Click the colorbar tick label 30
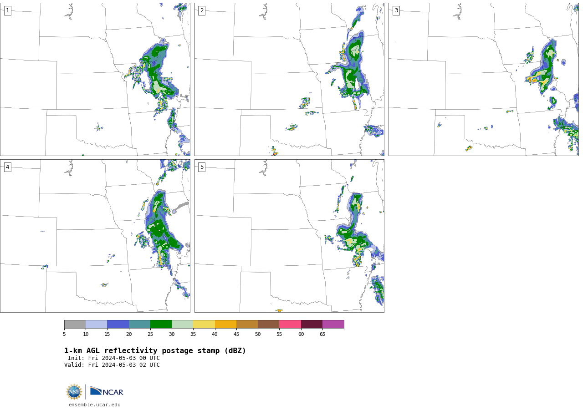Viewport: 583px width, 410px height. point(172,334)
